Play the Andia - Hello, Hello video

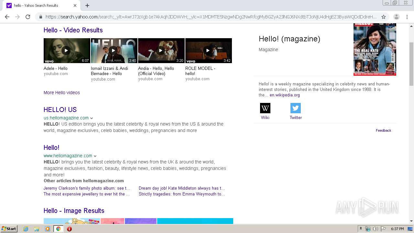[161, 50]
